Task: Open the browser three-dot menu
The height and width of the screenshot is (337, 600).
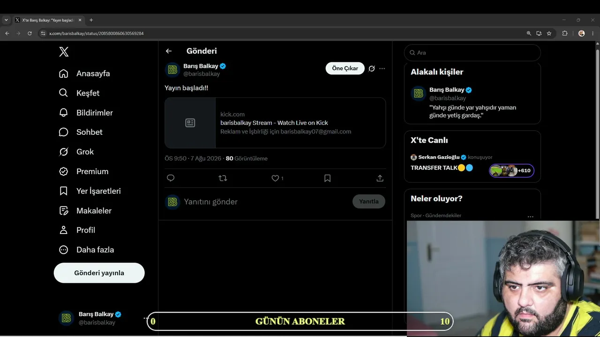Action: [x=593, y=33]
